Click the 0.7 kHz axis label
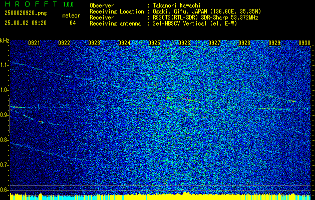 [x=4, y=165]
